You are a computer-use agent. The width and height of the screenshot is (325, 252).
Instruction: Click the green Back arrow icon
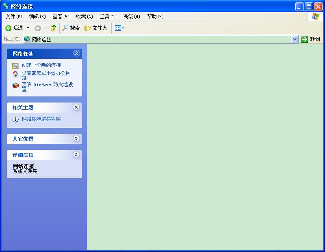pos(8,28)
